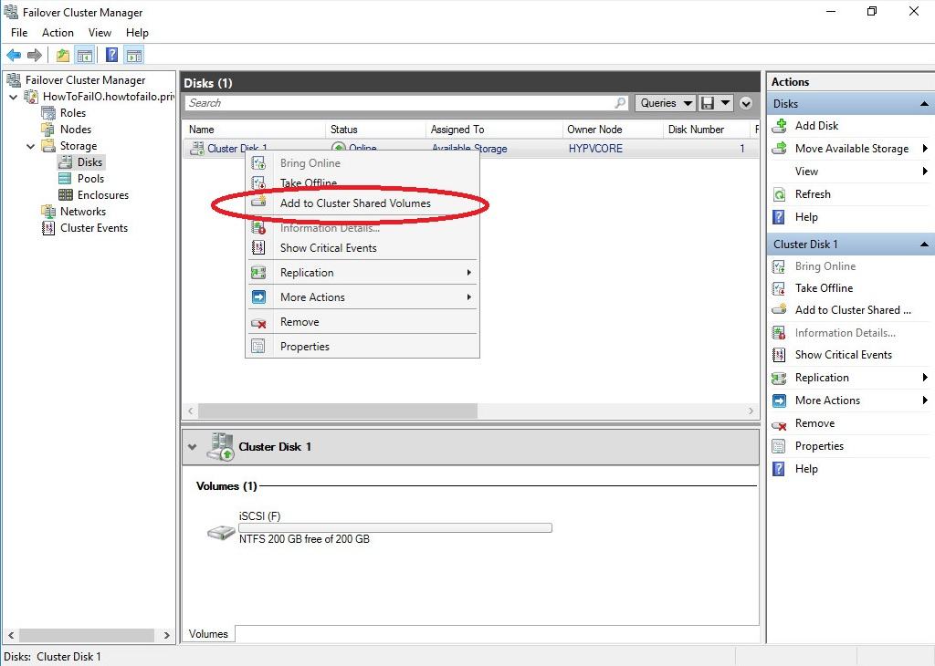Open the View menu in menu bar

point(100,33)
